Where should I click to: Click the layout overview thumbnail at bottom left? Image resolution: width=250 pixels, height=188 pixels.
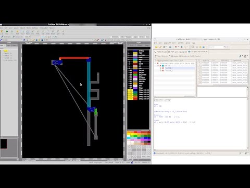[x=9, y=148]
